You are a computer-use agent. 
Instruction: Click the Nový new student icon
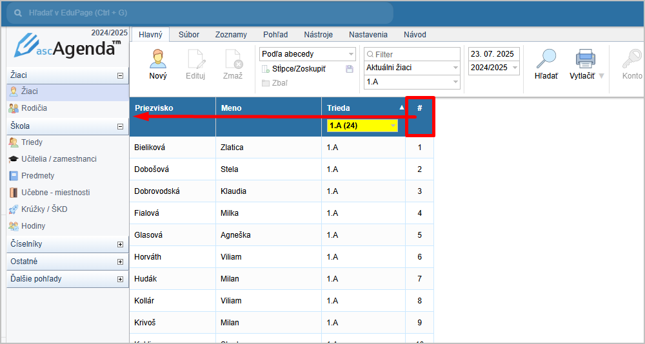pos(158,59)
